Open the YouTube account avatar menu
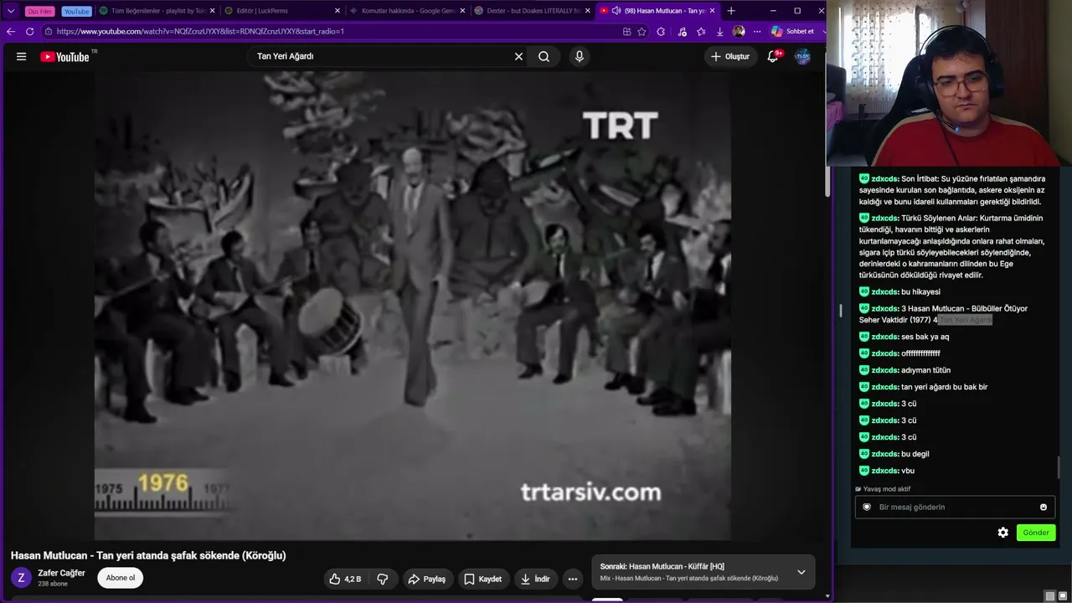 point(802,56)
